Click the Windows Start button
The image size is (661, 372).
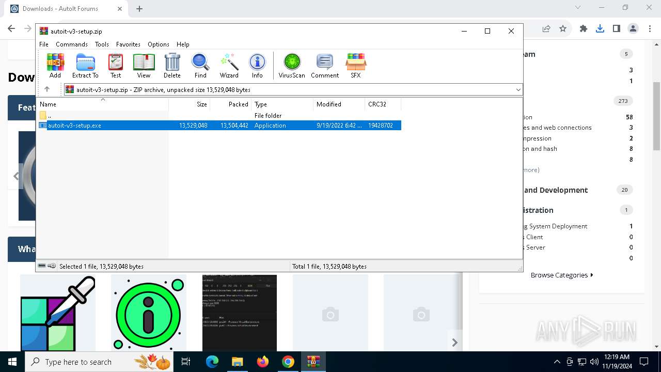[x=12, y=362]
